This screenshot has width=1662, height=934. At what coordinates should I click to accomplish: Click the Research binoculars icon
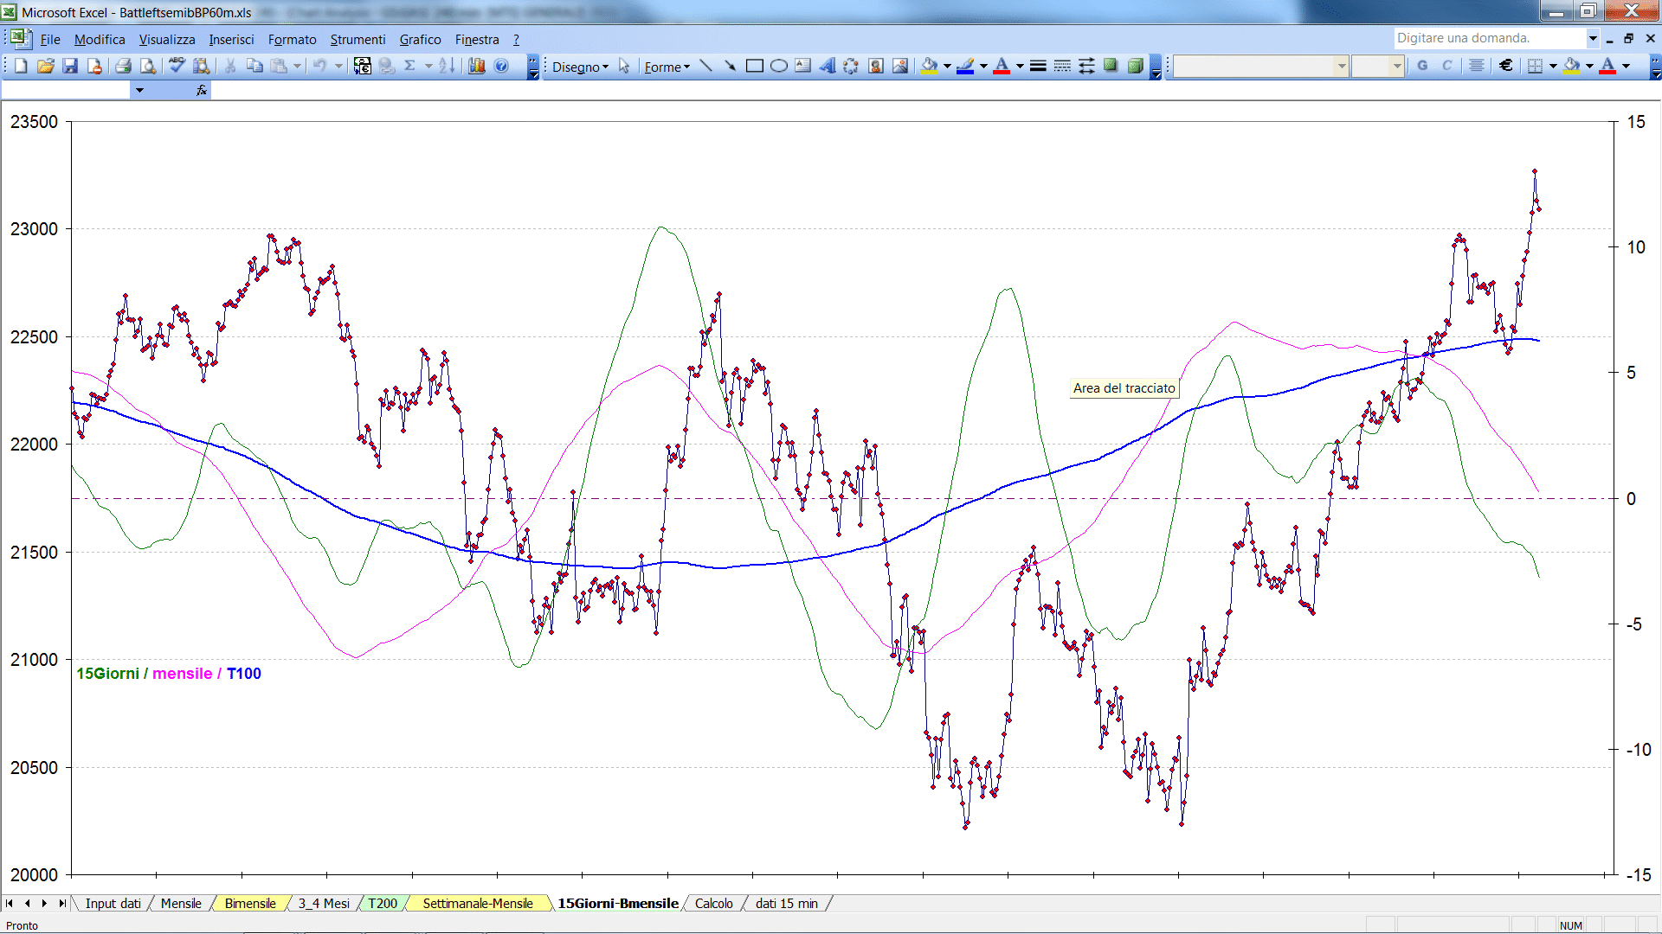202,66
